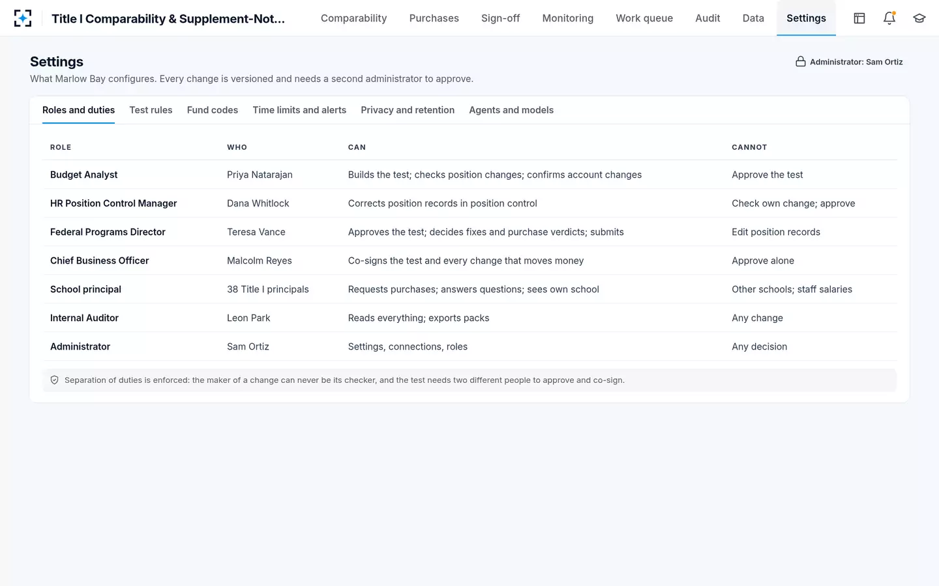Show Time limits and alerts
The width and height of the screenshot is (939, 586).
pos(299,110)
